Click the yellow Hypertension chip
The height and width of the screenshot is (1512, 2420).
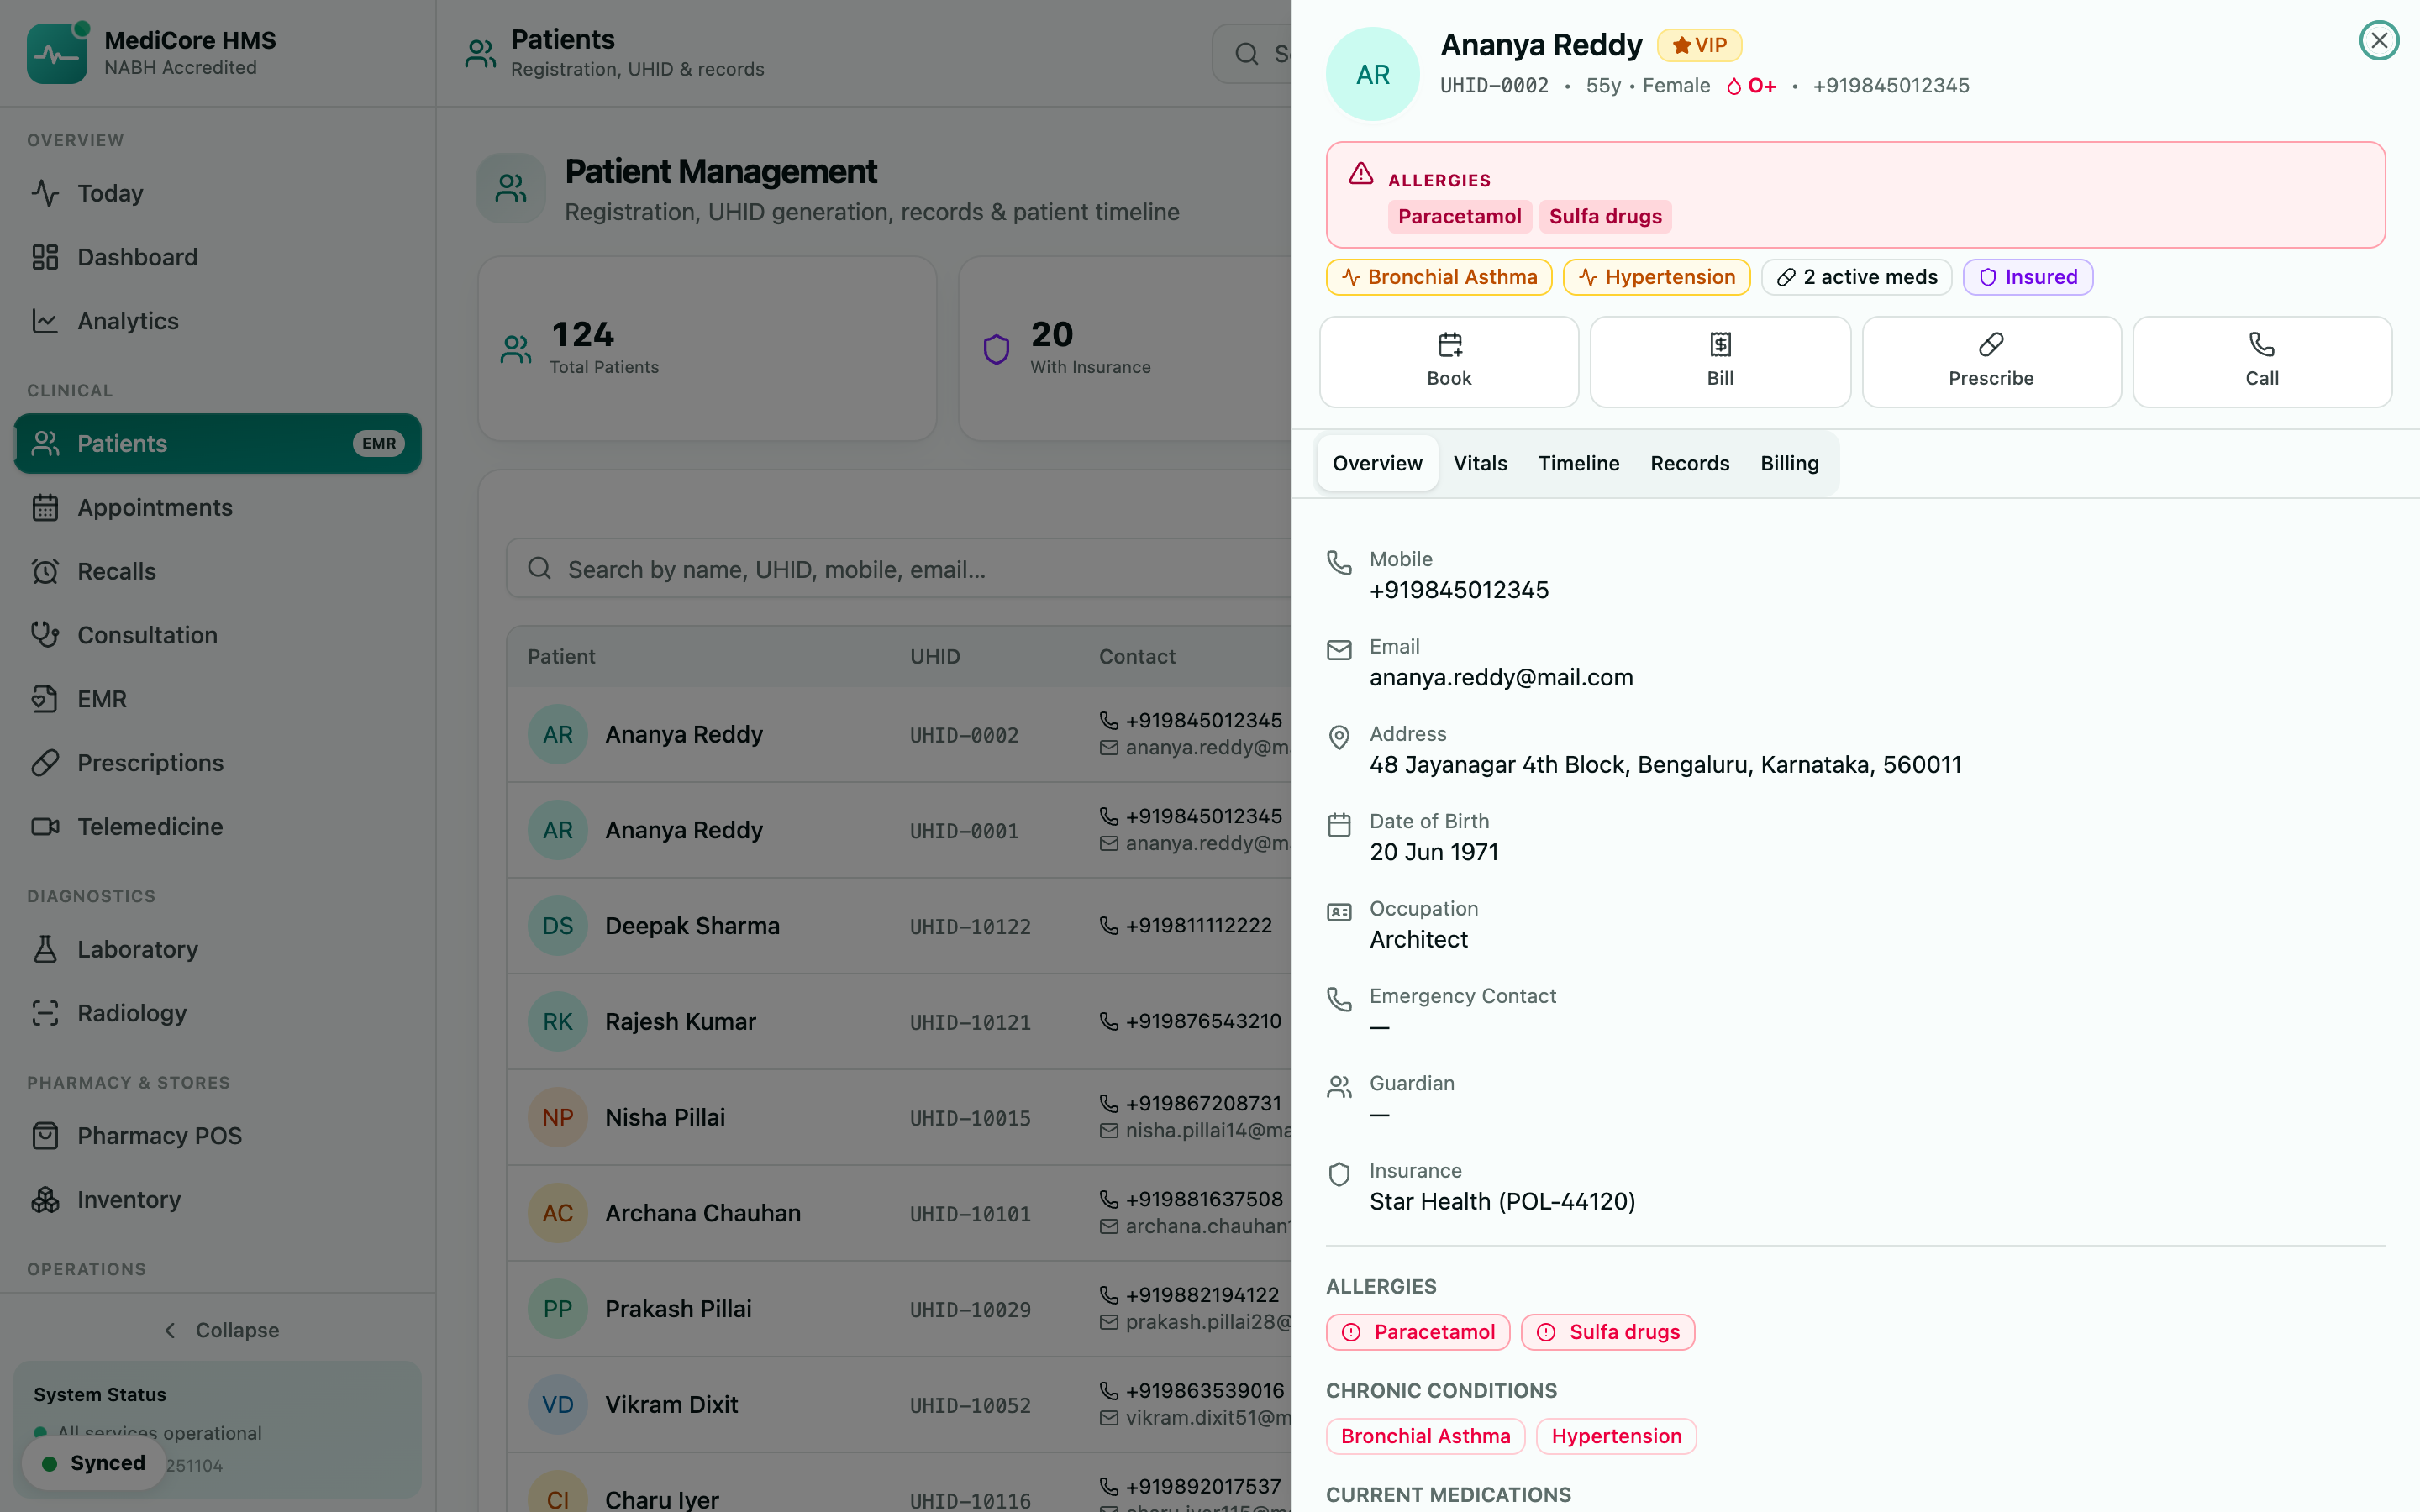(1656, 277)
